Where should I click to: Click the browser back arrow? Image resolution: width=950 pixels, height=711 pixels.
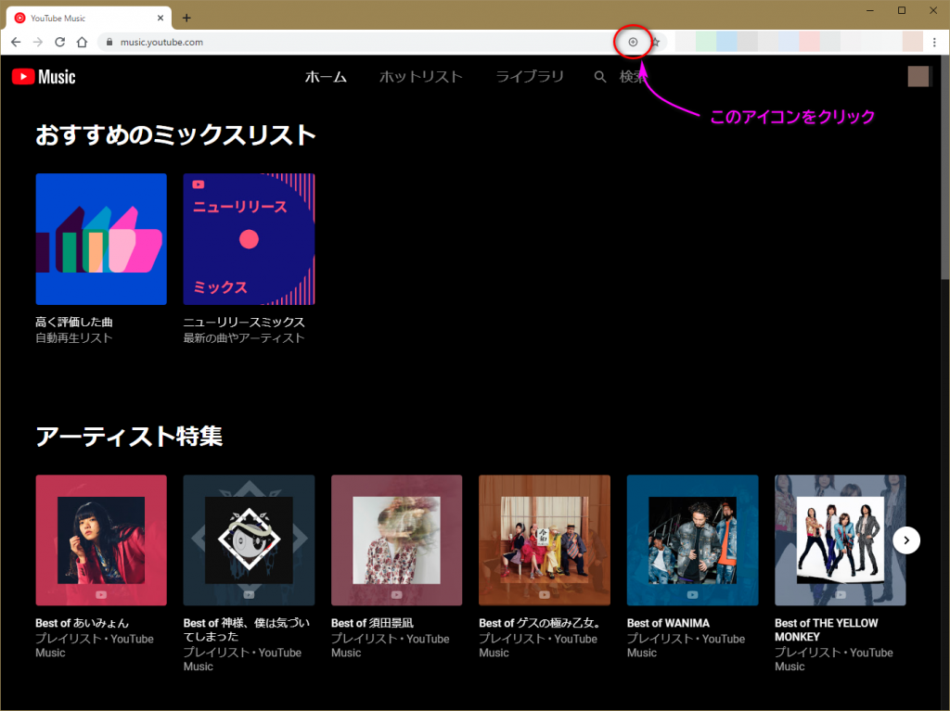tap(16, 42)
